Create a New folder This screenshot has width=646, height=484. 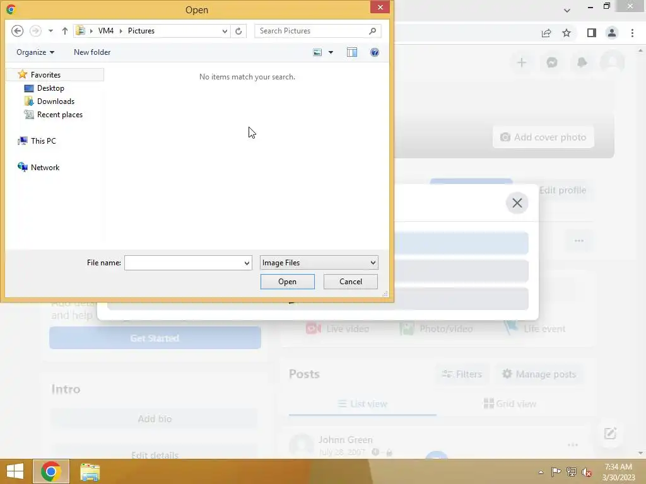tap(92, 52)
